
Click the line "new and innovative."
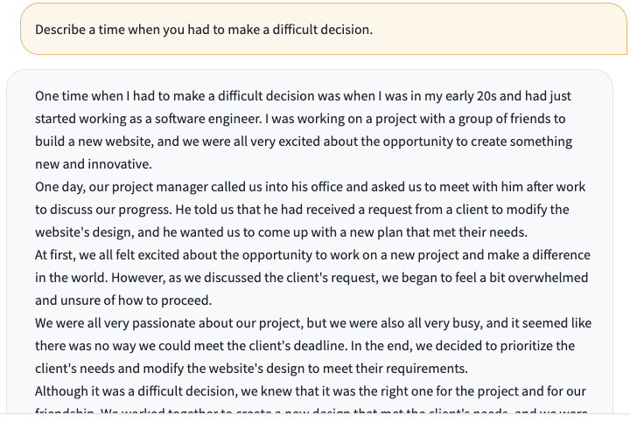click(94, 164)
